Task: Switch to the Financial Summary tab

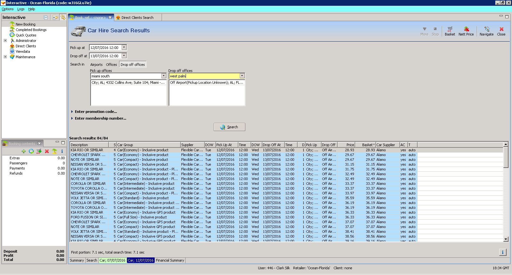Action: coord(170,260)
